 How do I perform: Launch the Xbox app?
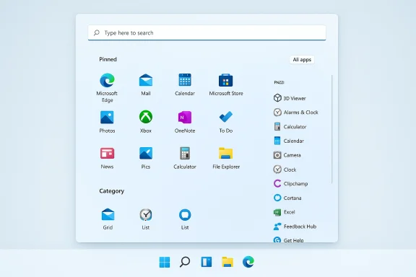146,122
